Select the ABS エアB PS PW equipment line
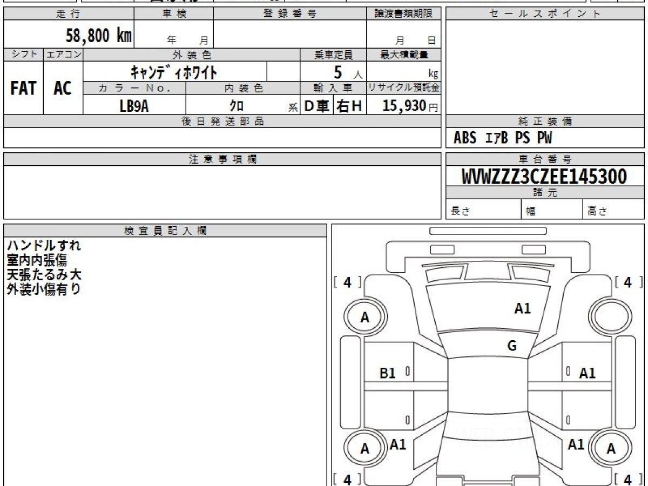 point(503,138)
